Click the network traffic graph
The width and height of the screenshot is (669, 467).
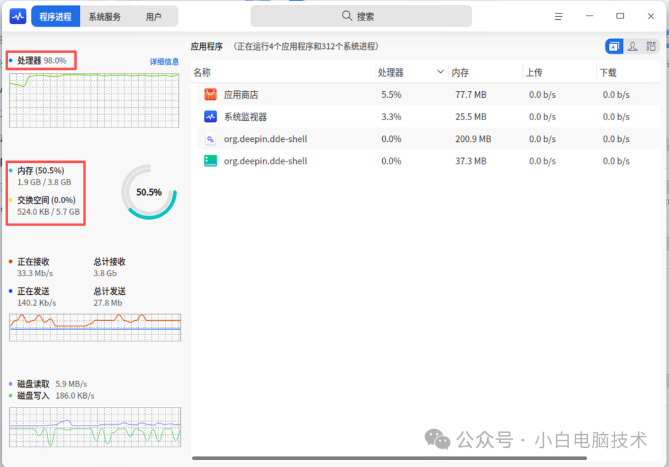95,328
